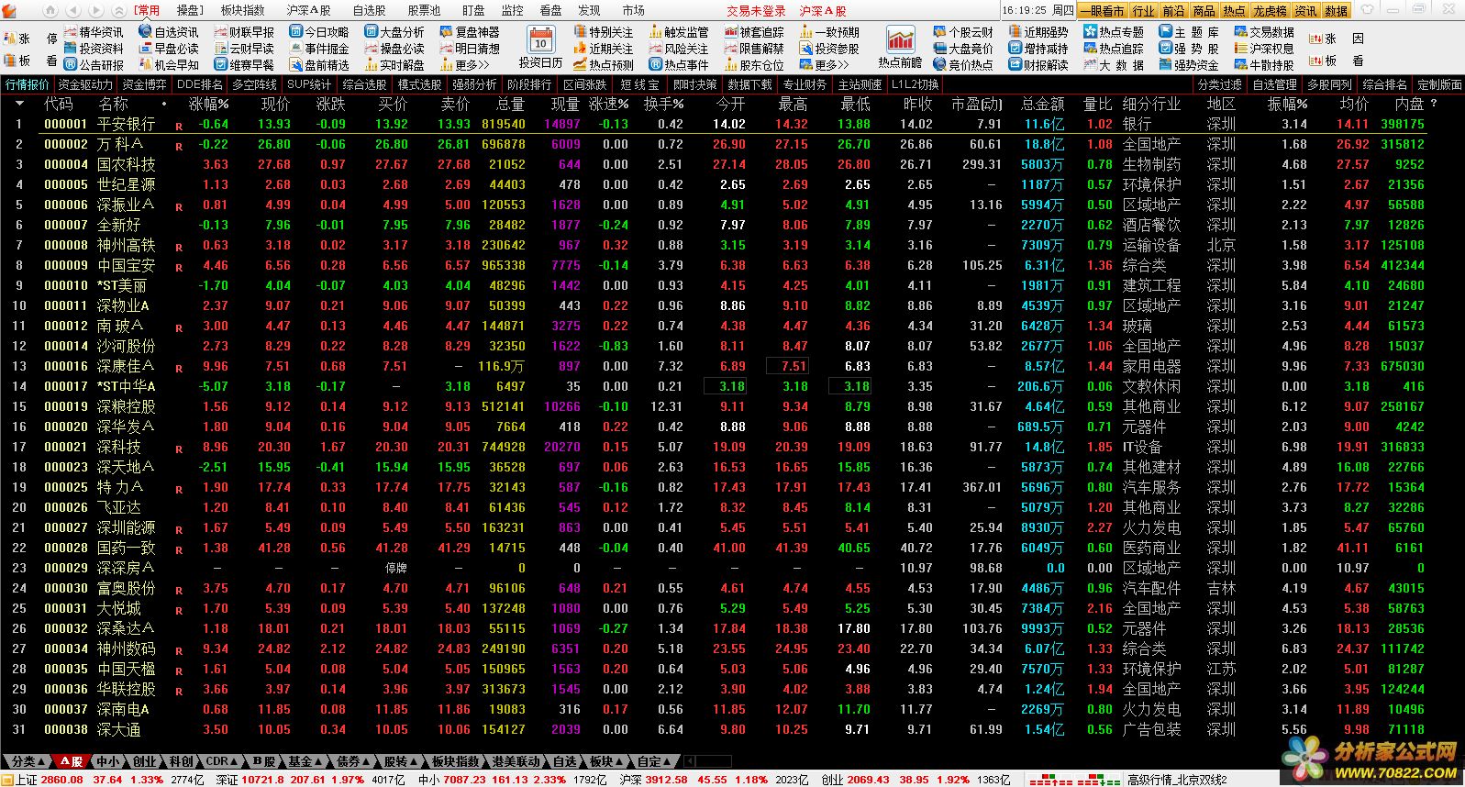Open 投资资料 tool

(x=92, y=49)
